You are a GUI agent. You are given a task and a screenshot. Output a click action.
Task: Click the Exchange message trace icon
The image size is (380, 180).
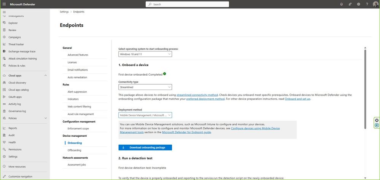point(4,51)
